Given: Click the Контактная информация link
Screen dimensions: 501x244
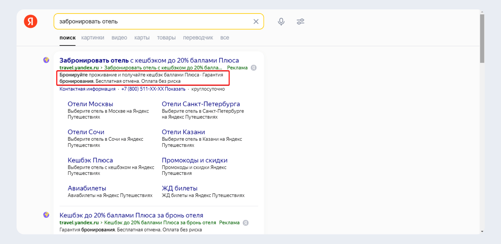Looking at the screenshot, I should 87,89.
